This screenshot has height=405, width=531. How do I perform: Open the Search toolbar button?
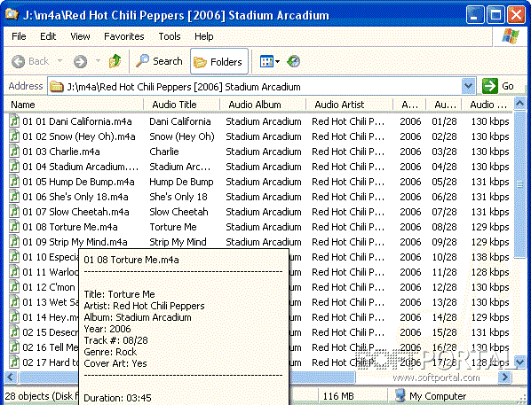[x=159, y=61]
